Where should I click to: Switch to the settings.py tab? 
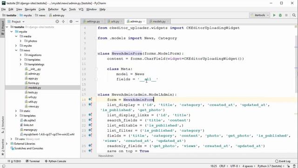[93, 21]
